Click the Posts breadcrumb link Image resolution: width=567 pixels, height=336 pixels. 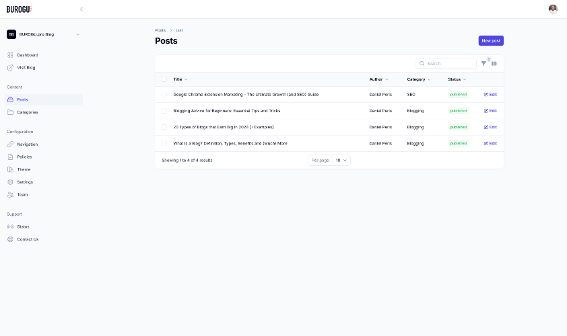160,30
